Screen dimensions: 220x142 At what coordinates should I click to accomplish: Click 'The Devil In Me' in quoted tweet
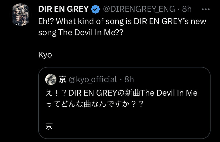[x=169, y=93]
